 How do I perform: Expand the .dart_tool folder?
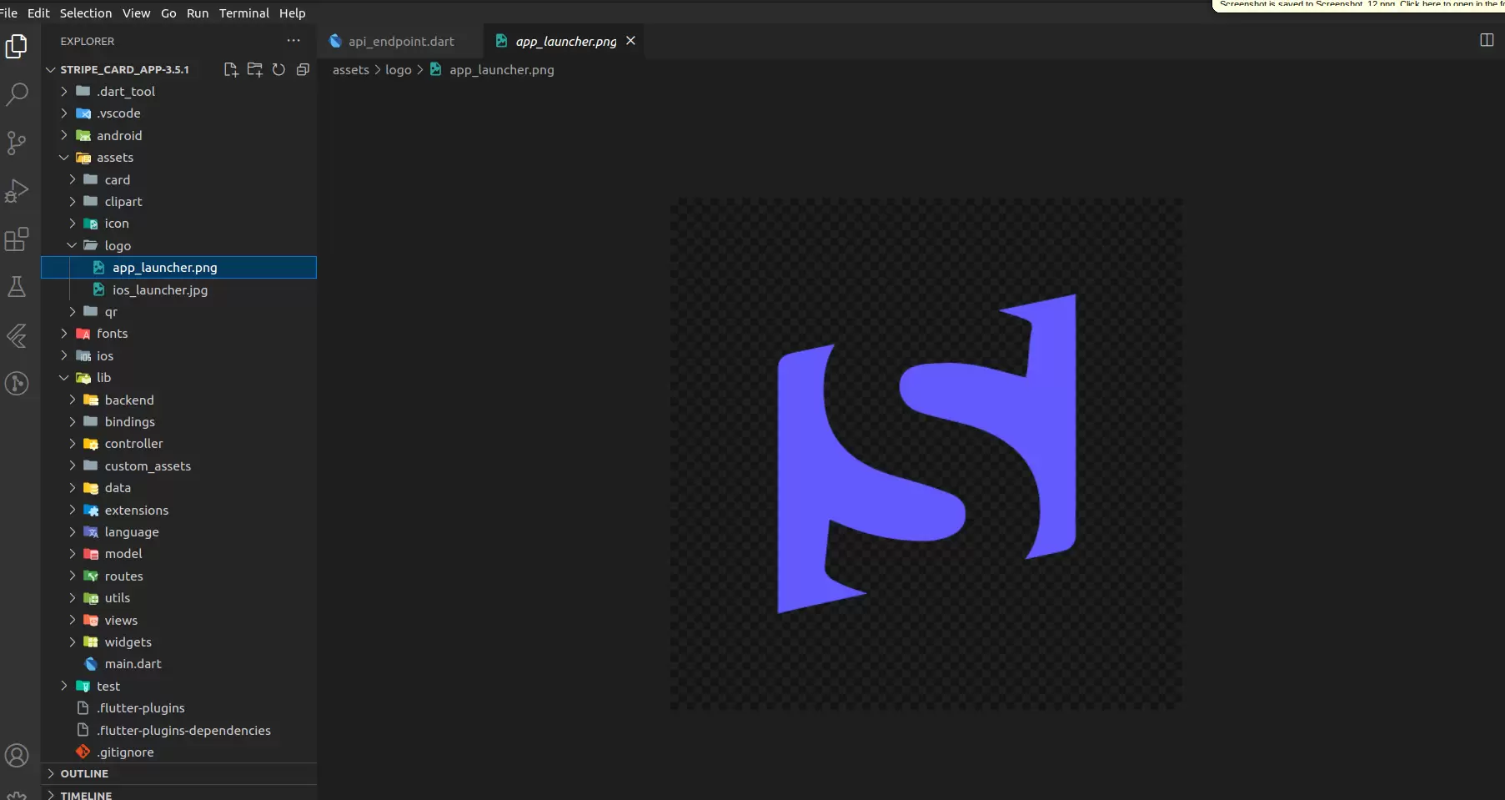pyautogui.click(x=178, y=91)
